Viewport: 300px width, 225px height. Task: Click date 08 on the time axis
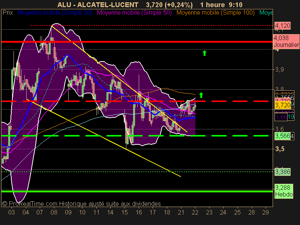(54, 212)
